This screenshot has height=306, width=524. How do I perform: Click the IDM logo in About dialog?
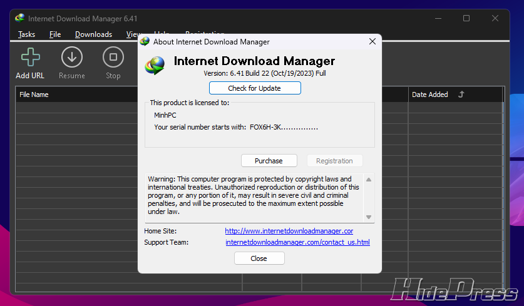tap(155, 65)
